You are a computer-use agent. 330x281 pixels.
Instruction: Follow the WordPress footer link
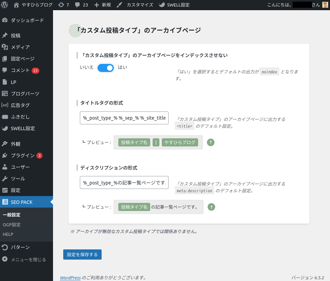pos(70,278)
